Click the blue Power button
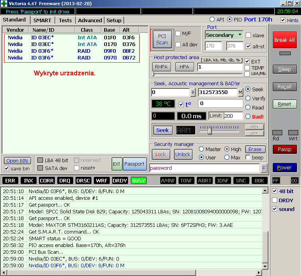The width and height of the screenshot is (301, 276). point(284,168)
